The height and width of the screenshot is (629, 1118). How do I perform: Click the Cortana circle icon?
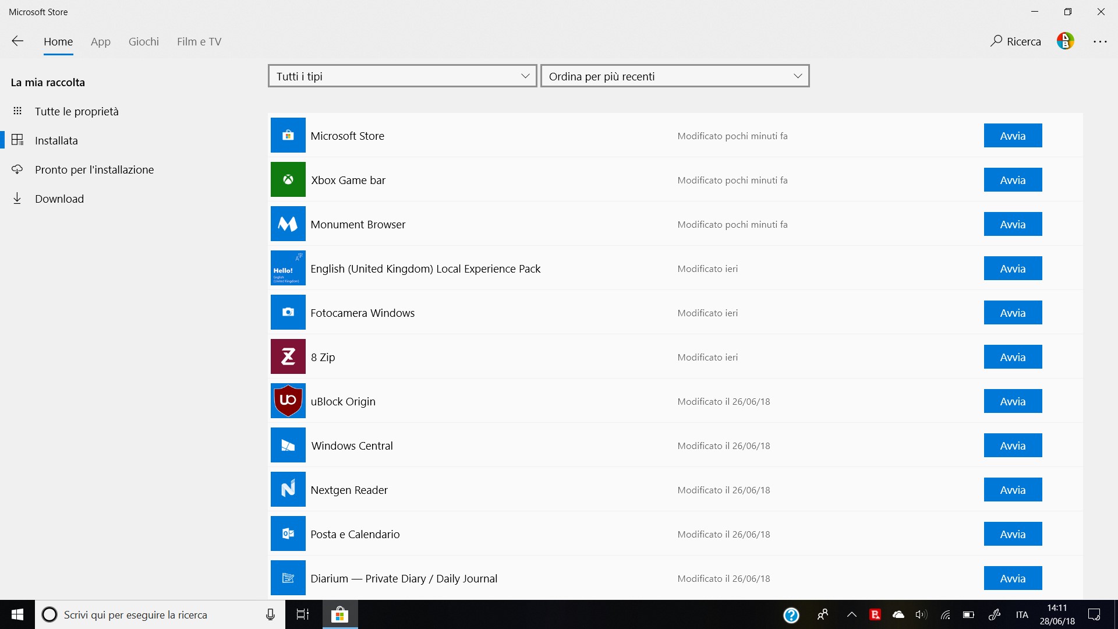[49, 614]
